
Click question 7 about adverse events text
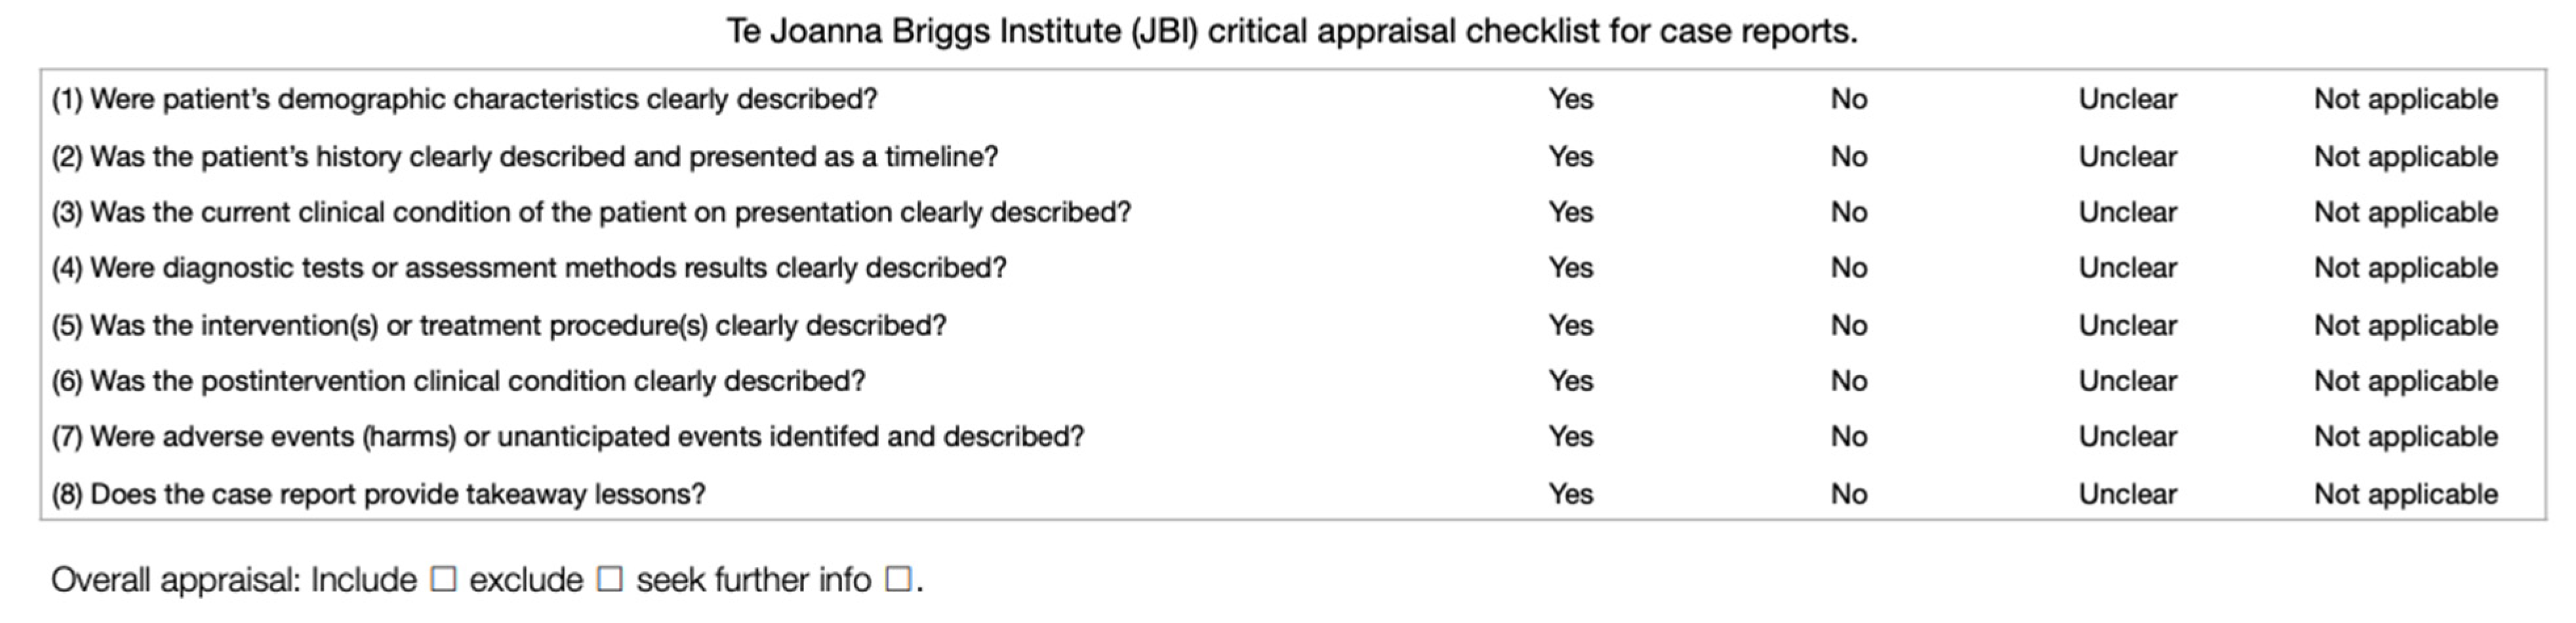tap(568, 437)
